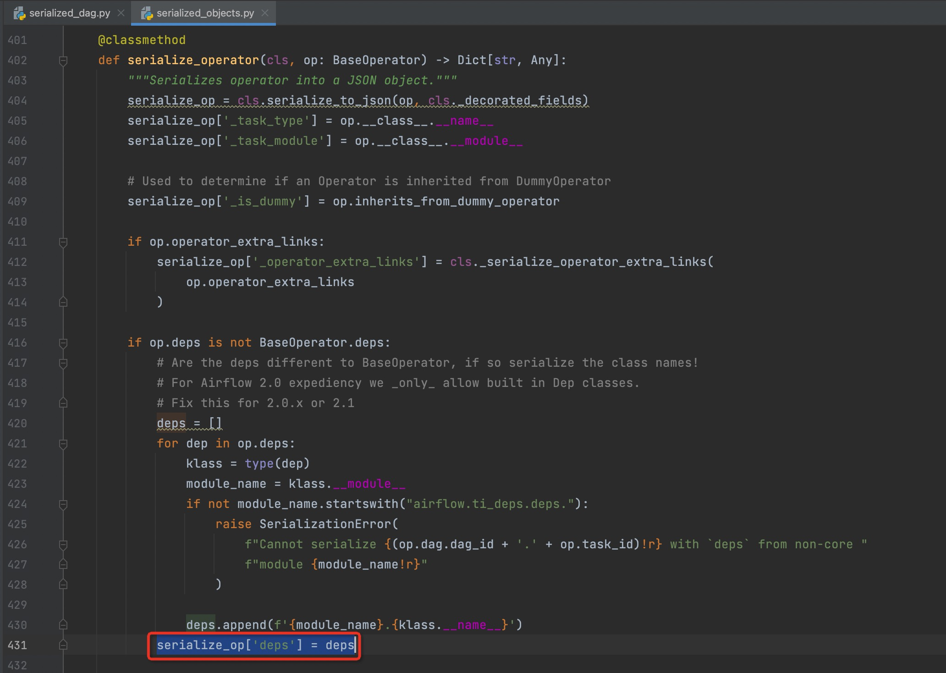Select the serialized_objects.py tab
Image resolution: width=946 pixels, height=673 pixels.
point(205,13)
